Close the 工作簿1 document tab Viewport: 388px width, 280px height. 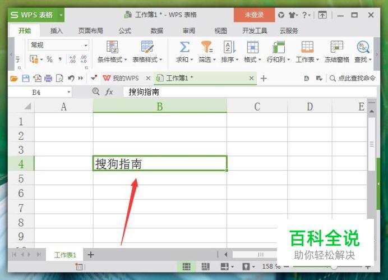[x=251, y=79]
